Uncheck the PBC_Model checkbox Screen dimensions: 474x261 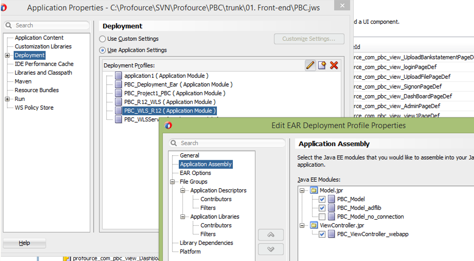pos(322,199)
